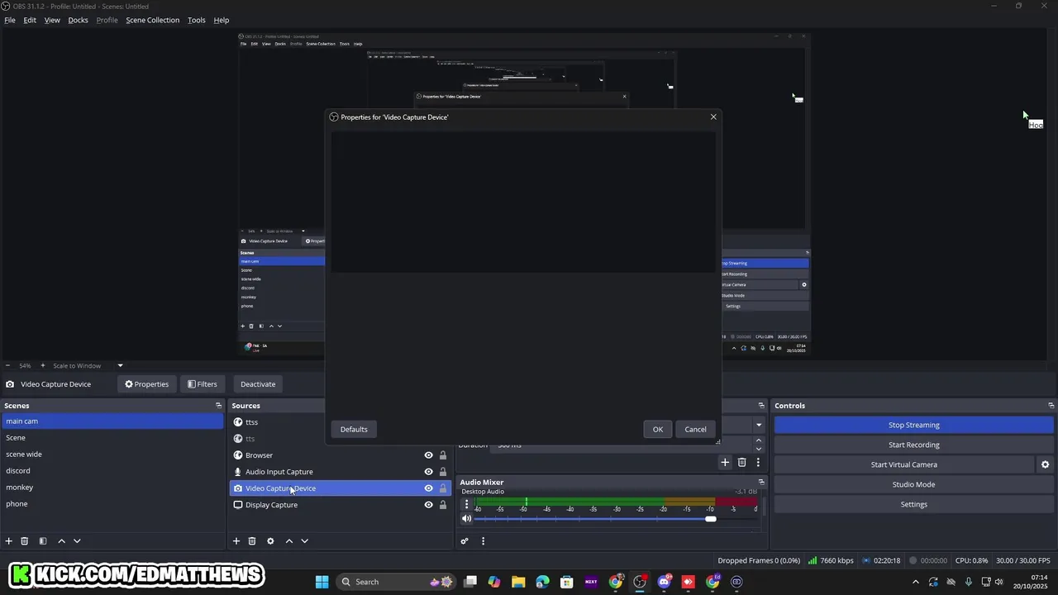Remove selected scene with the trash icon
The image size is (1058, 595).
click(25, 540)
